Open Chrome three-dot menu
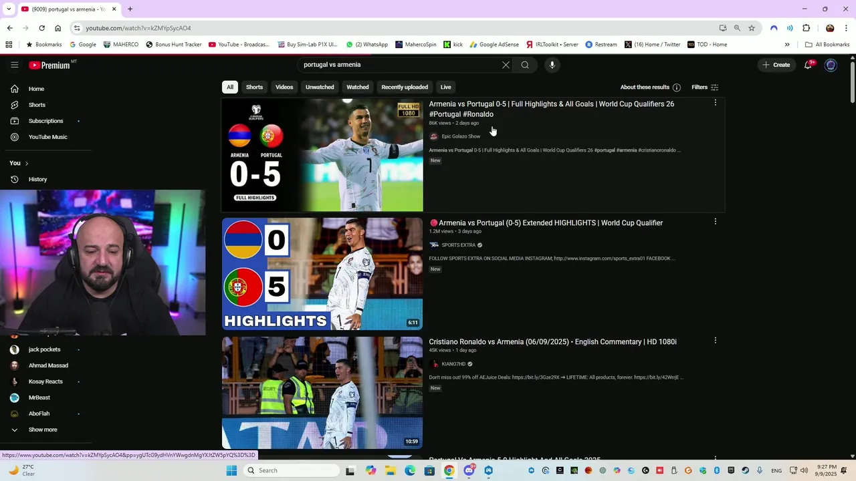 coord(847,28)
